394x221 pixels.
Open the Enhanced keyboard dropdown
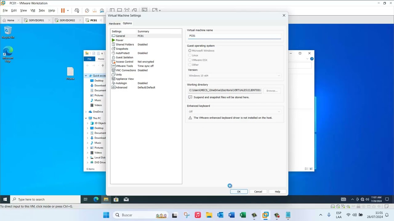pyautogui.click(x=235, y=112)
